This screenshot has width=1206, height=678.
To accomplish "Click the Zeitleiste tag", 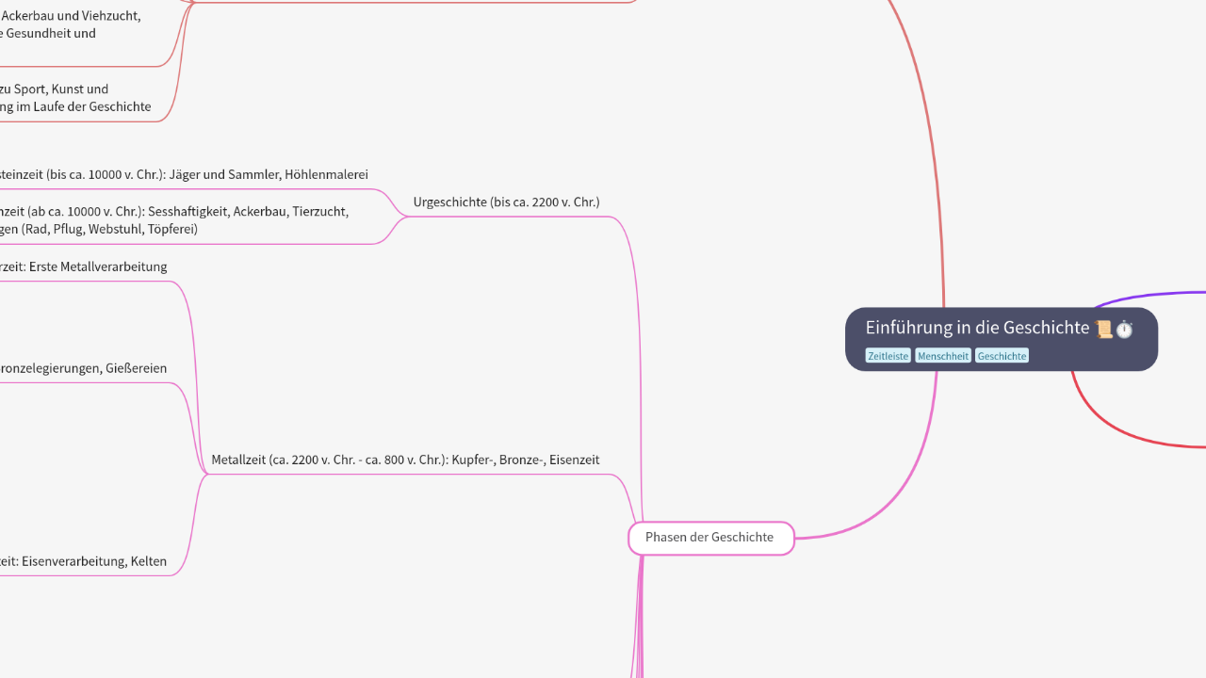I will coord(888,356).
